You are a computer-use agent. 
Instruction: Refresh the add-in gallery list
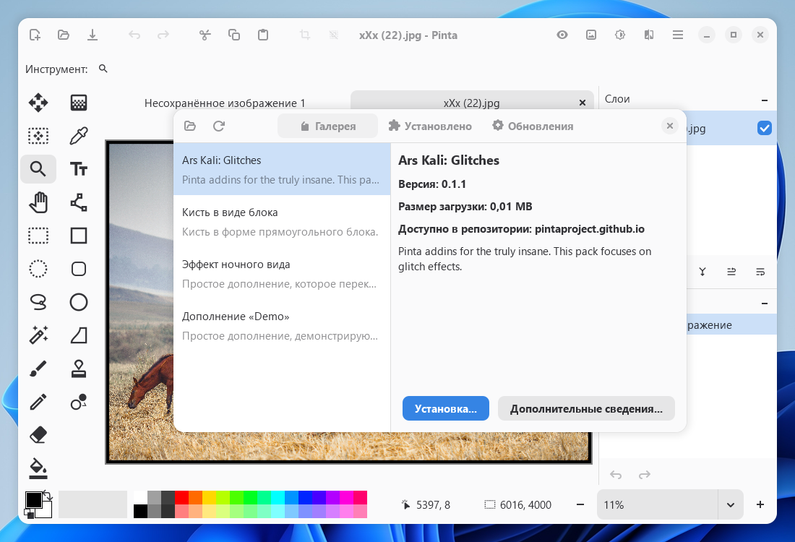coord(218,126)
